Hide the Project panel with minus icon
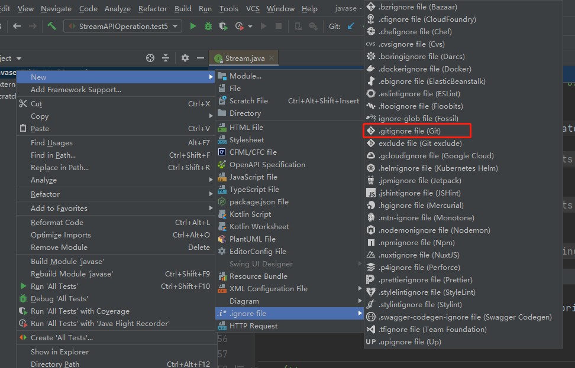The height and width of the screenshot is (368, 575). tap(200, 58)
